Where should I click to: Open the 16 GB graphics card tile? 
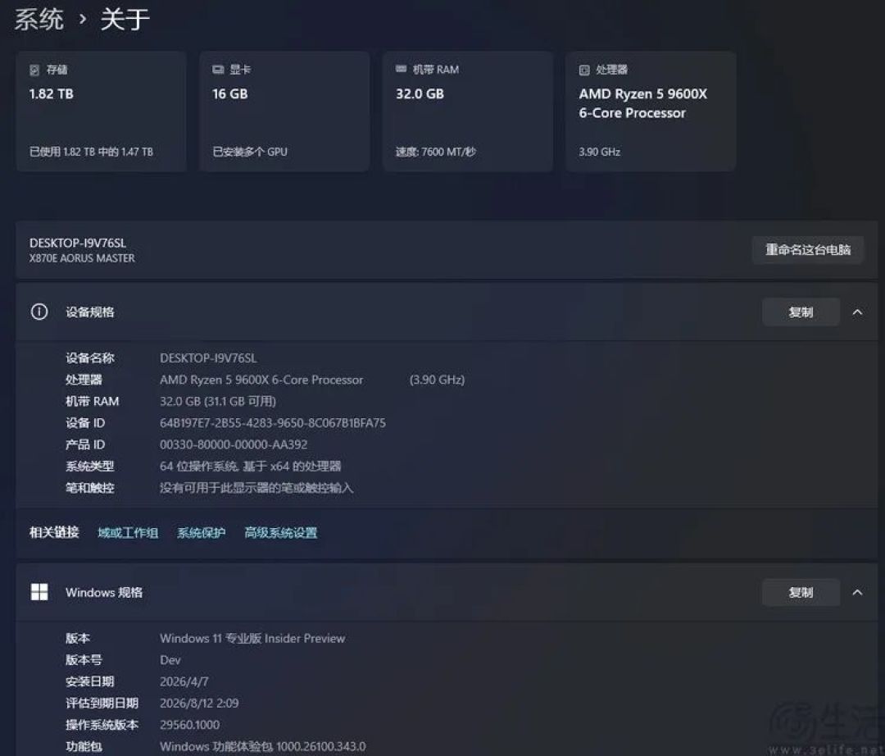[x=284, y=112]
